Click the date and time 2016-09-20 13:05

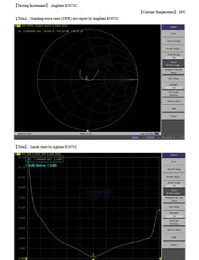pyautogui.click(x=172, y=137)
